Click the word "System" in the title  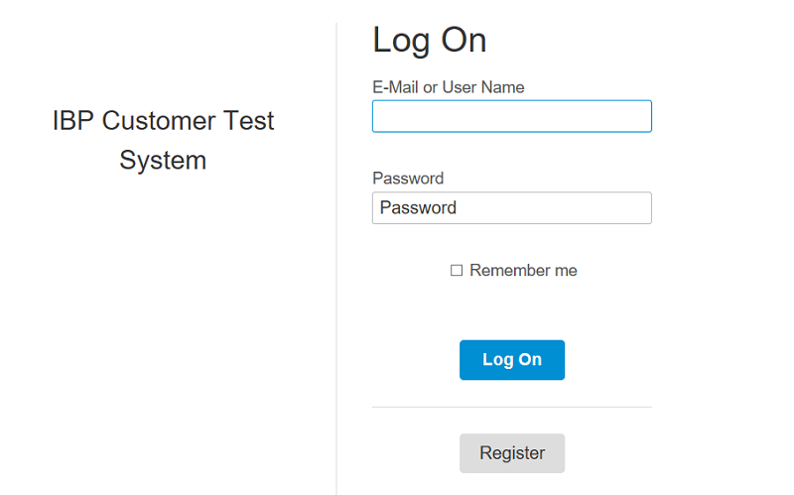point(163,161)
